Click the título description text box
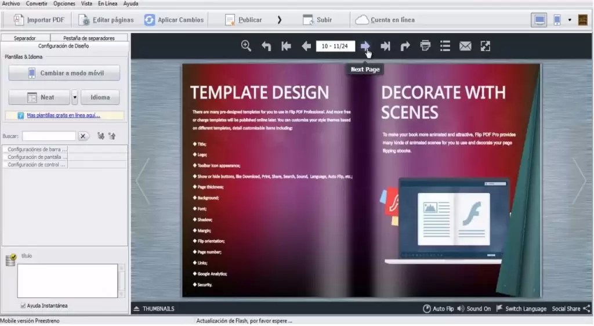This screenshot has height=326, width=594. [67, 281]
